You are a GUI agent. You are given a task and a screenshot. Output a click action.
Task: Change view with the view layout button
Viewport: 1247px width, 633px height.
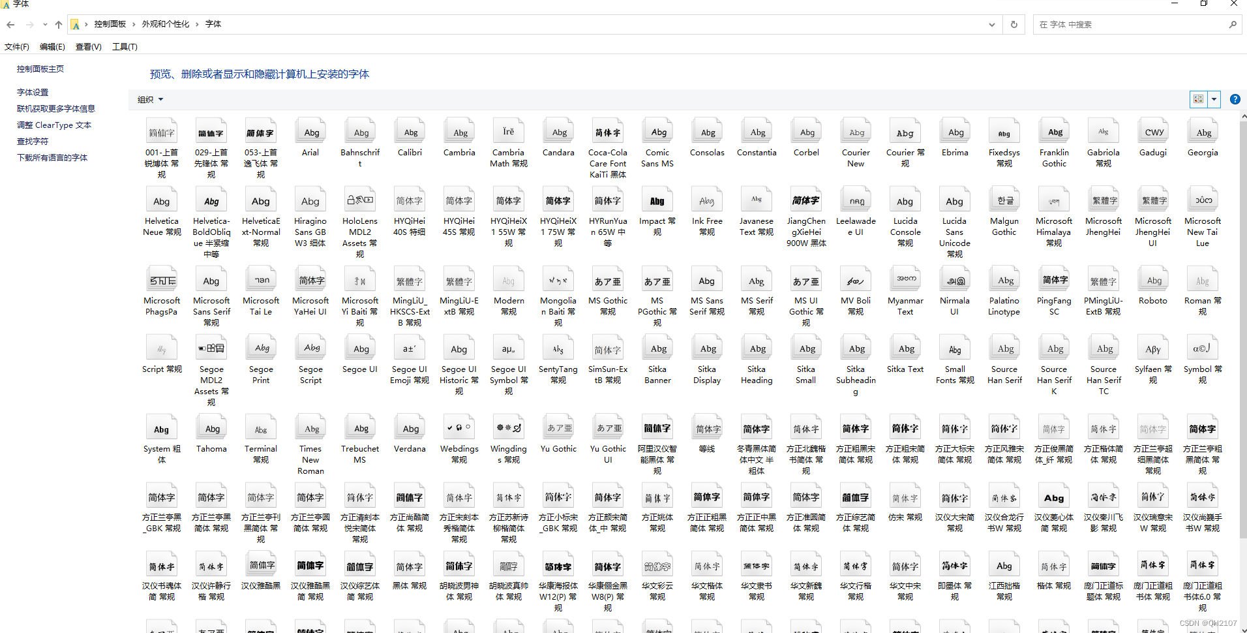pyautogui.click(x=1199, y=99)
